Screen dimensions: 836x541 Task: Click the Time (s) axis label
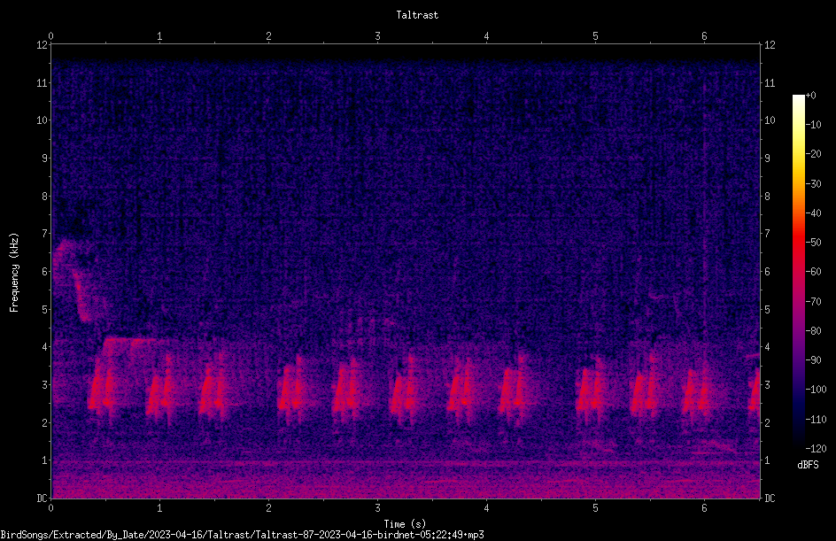405,524
